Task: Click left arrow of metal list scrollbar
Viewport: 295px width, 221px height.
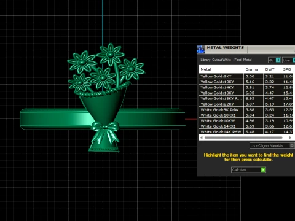Action: (202, 138)
